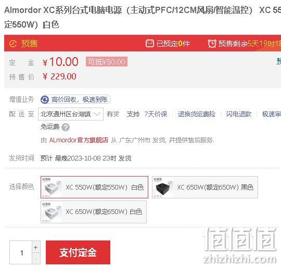Click the 闪电退款 service link
The image size is (281, 268).
point(239,114)
